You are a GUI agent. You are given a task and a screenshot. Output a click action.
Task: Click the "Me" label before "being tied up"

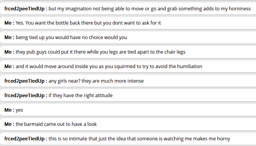pyautogui.click(x=9, y=37)
